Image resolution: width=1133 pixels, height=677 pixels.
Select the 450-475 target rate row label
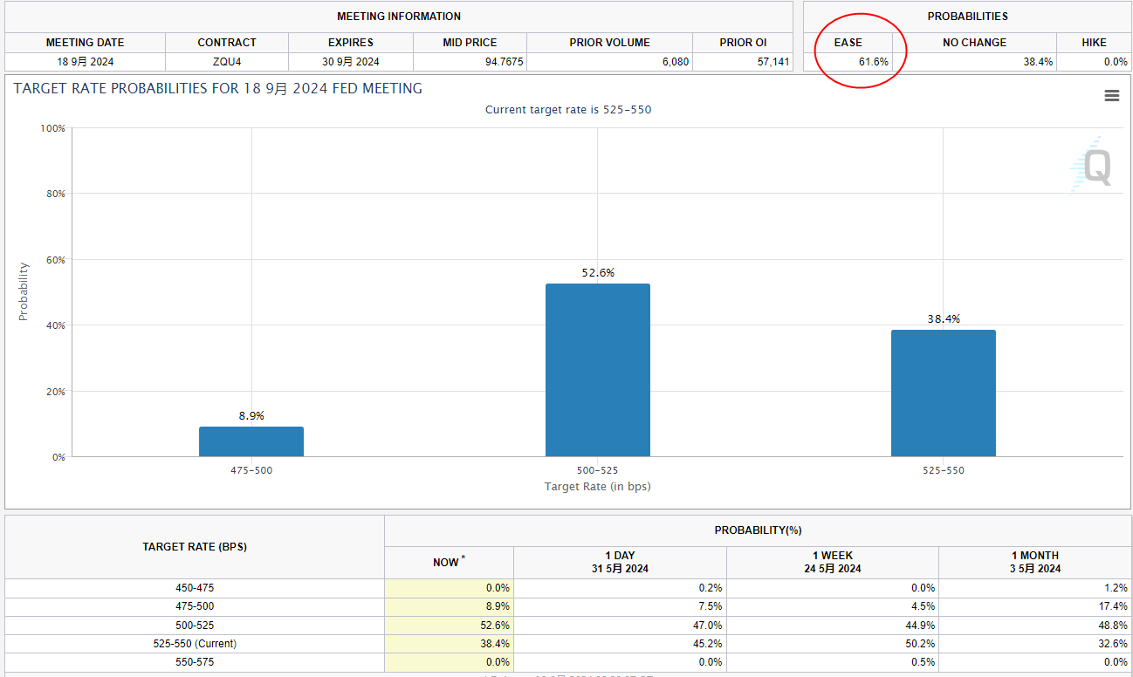tap(195, 588)
